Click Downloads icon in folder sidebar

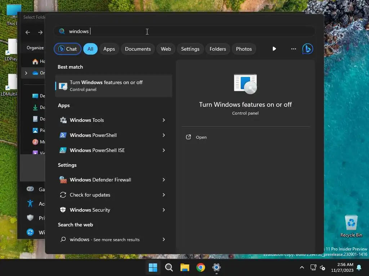click(35, 107)
